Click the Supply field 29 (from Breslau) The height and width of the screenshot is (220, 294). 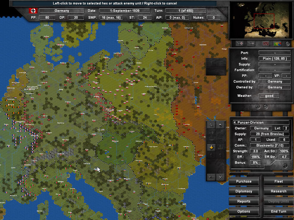point(270,134)
